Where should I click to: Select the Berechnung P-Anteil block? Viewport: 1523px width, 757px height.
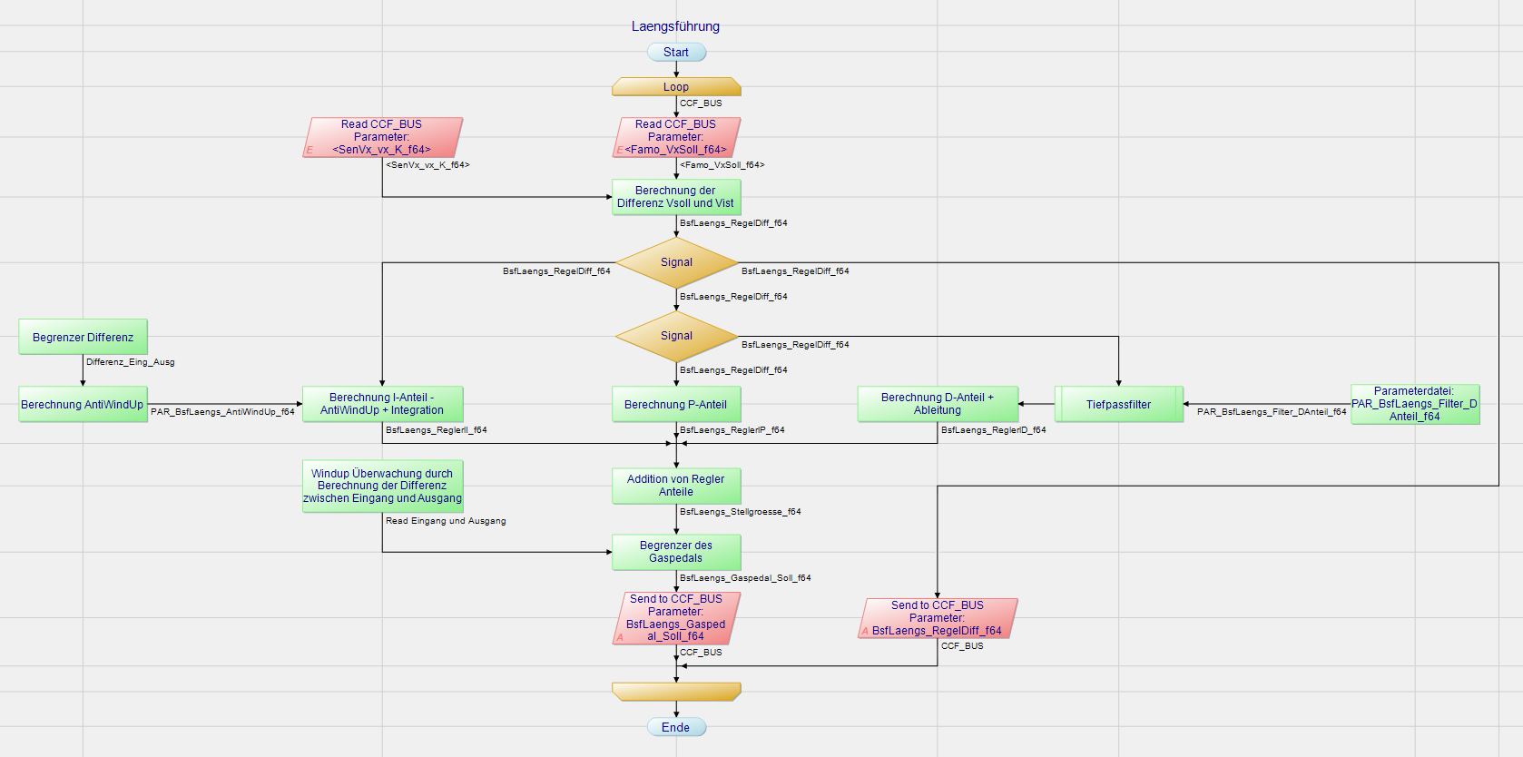coord(676,405)
